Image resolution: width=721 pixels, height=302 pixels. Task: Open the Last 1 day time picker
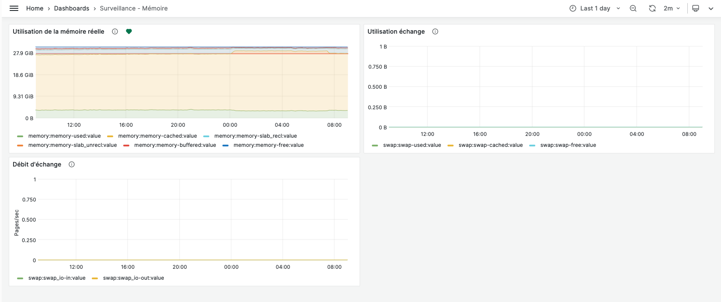[x=595, y=8]
